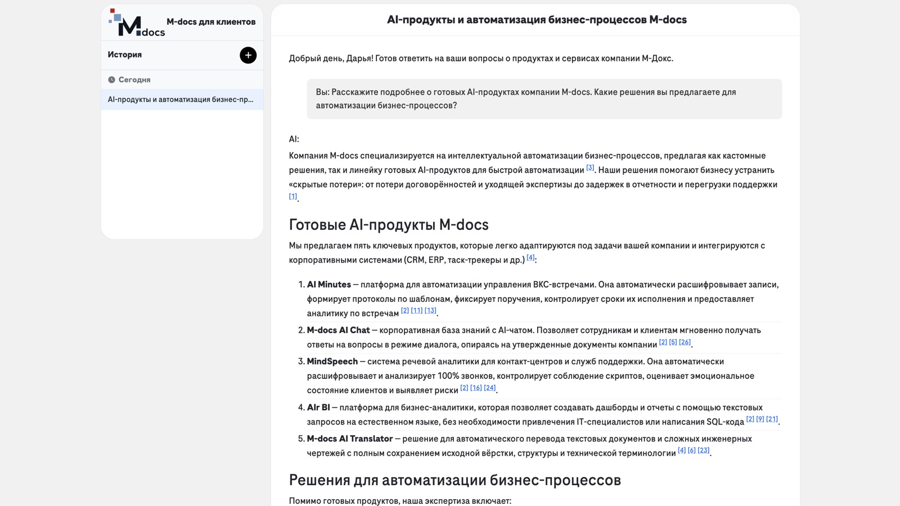Open citation [24] in the MindSpeech item
The height and width of the screenshot is (506, 900).
click(490, 387)
